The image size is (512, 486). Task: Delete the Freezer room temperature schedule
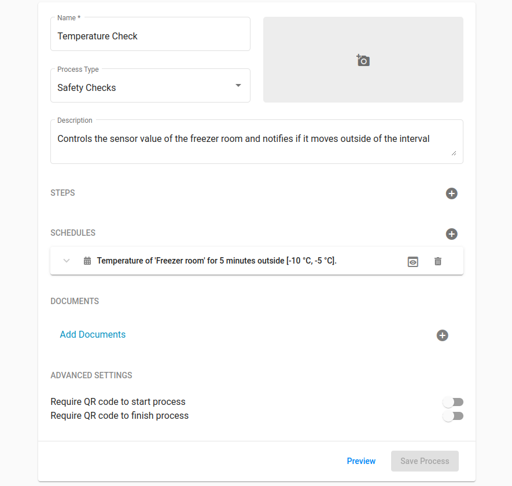pos(437,261)
